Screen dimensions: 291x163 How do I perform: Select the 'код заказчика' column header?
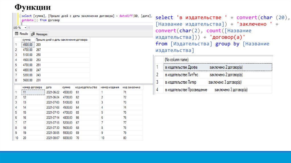[131, 87]
